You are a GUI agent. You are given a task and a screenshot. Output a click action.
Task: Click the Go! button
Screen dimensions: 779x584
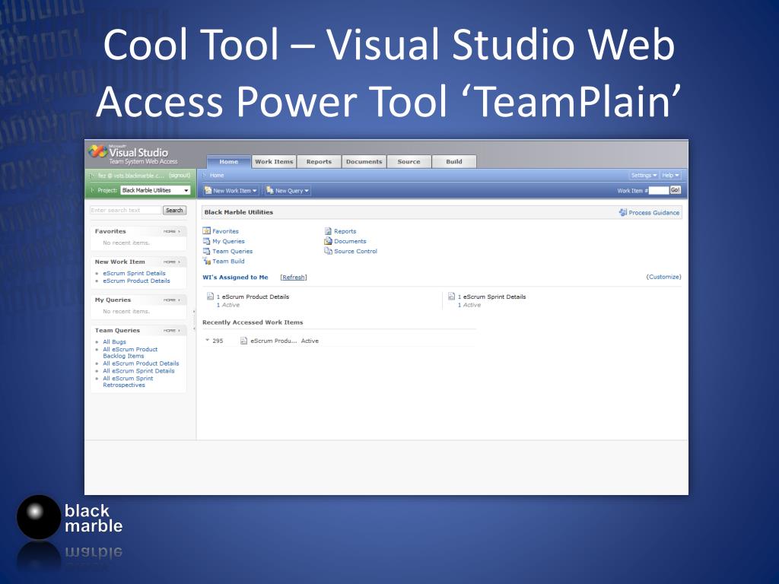coord(676,190)
